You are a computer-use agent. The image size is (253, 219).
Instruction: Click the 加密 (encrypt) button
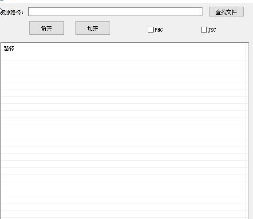click(93, 28)
